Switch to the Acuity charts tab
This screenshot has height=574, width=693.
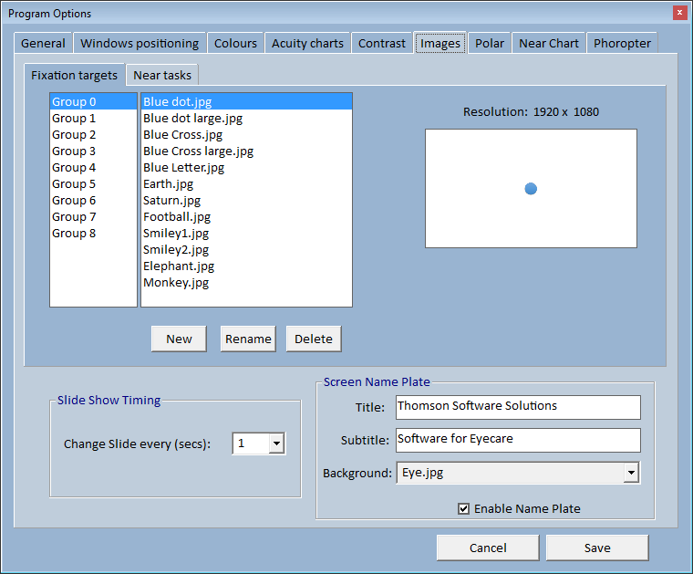307,43
